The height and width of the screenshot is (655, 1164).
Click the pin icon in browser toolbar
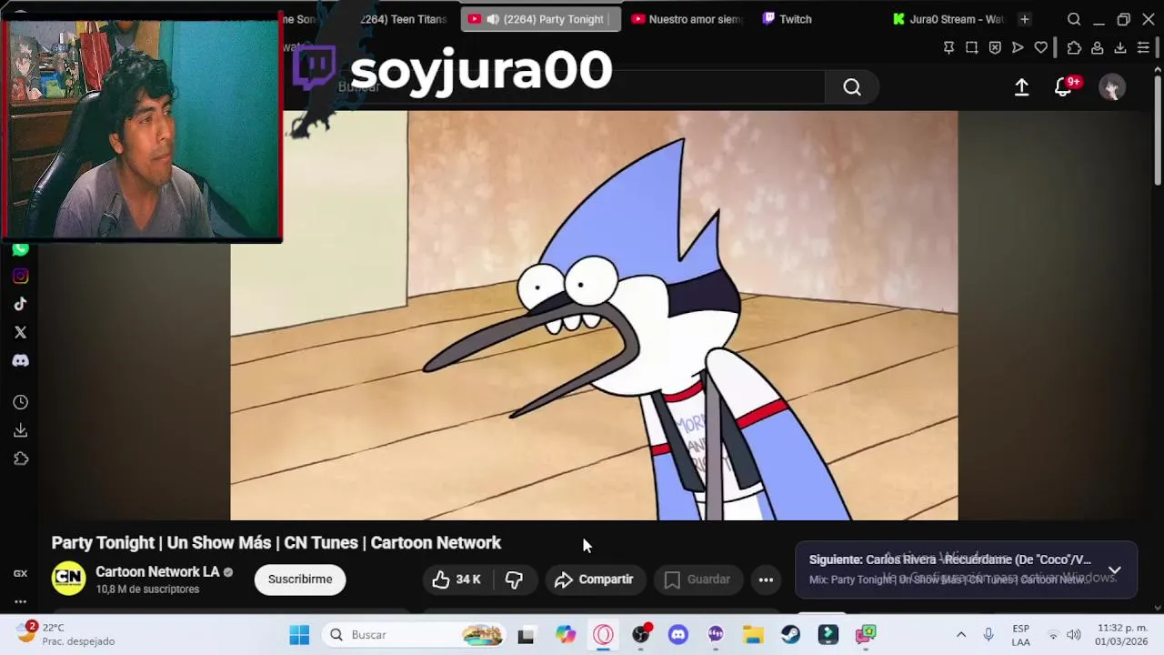948,47
